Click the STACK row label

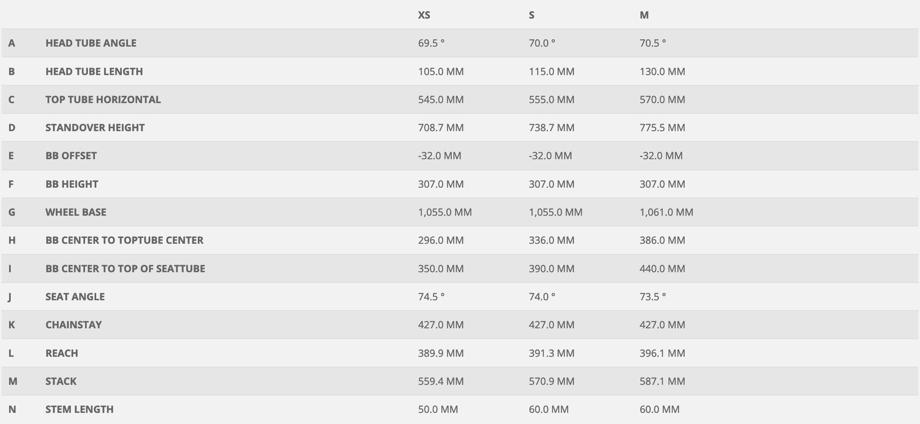click(x=61, y=381)
